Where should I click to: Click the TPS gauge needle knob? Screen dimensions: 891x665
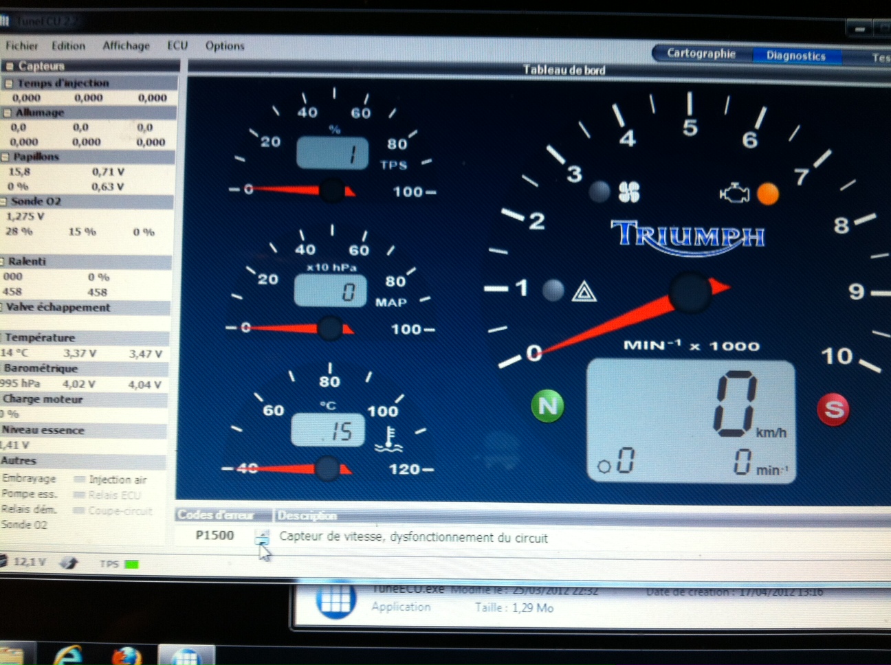coord(333,190)
